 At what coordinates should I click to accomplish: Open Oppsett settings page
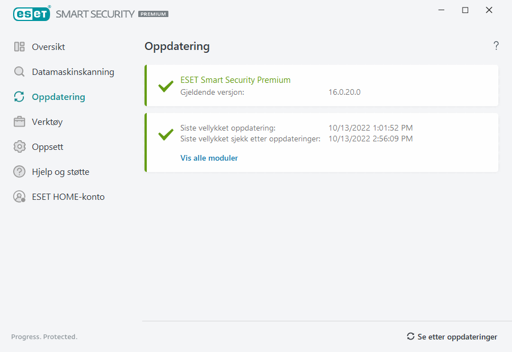pos(47,147)
